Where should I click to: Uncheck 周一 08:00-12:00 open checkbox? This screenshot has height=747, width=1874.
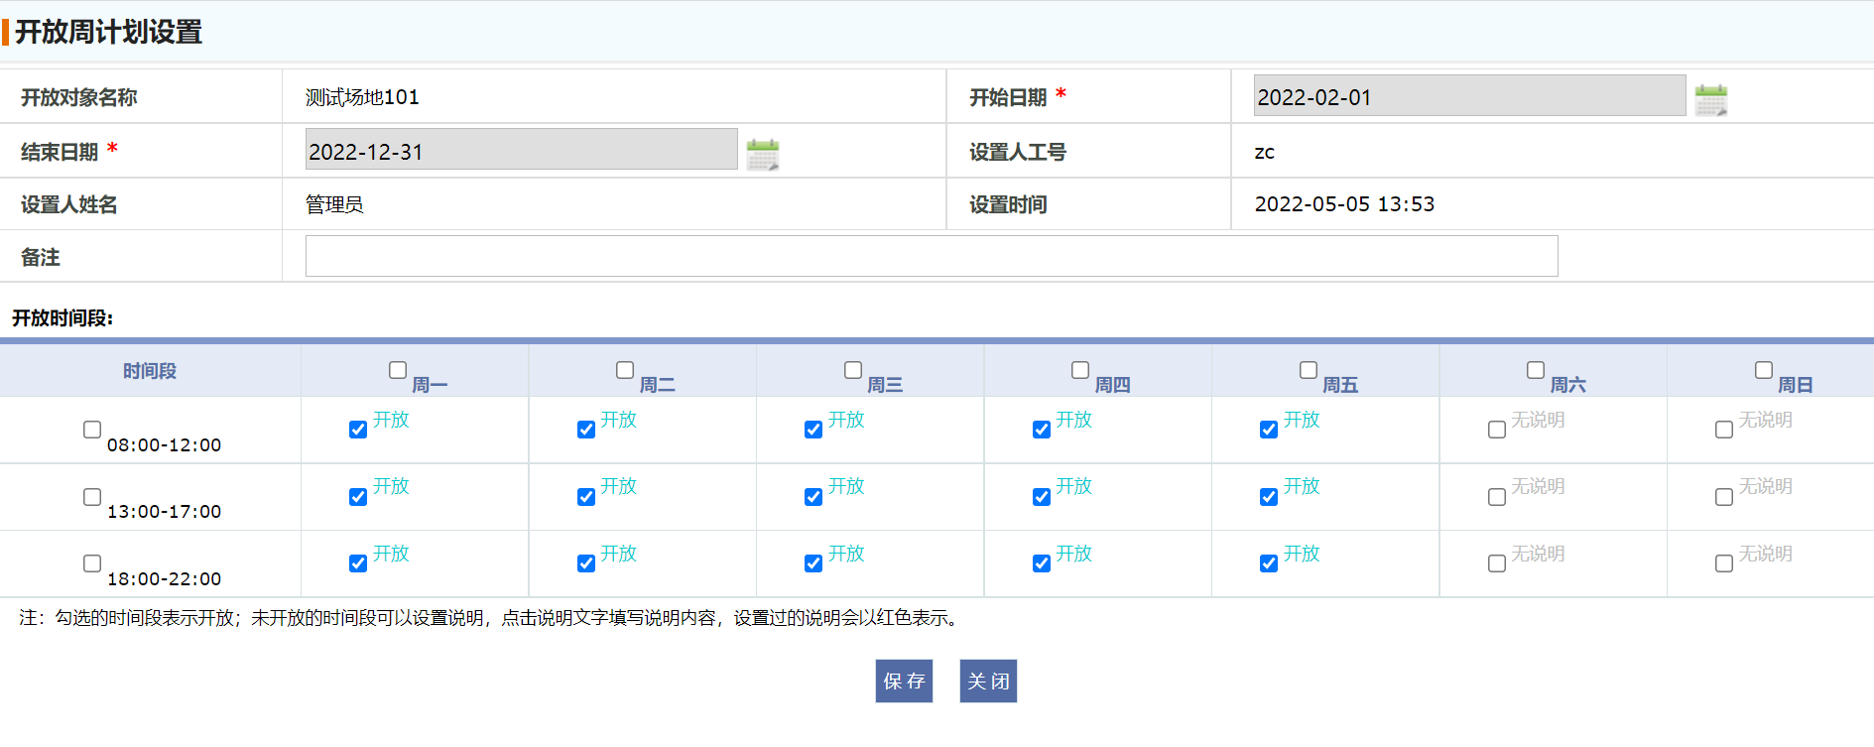point(358,430)
